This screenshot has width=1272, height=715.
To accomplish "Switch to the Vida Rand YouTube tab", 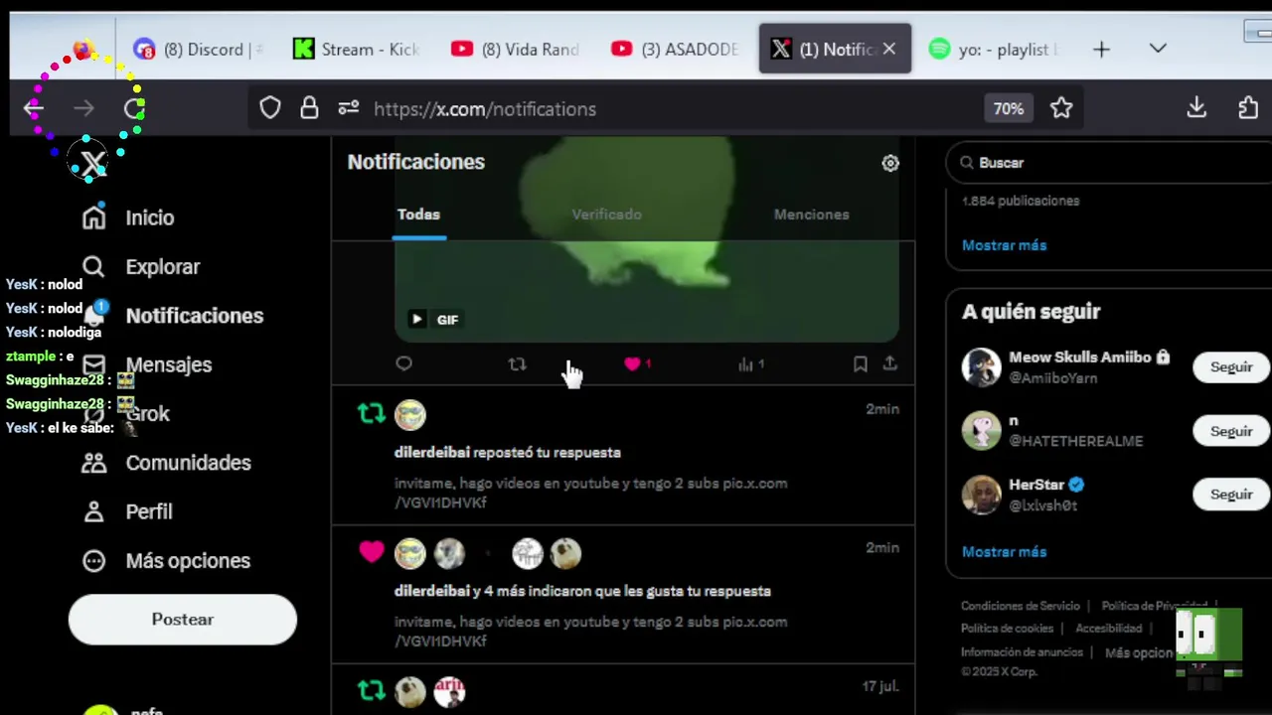I will [x=515, y=49].
